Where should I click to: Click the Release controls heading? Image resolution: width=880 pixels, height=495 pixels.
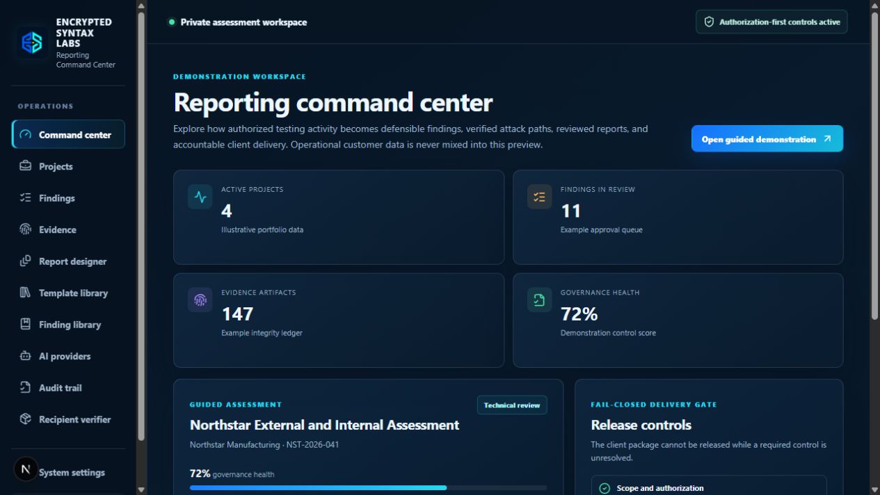click(641, 425)
